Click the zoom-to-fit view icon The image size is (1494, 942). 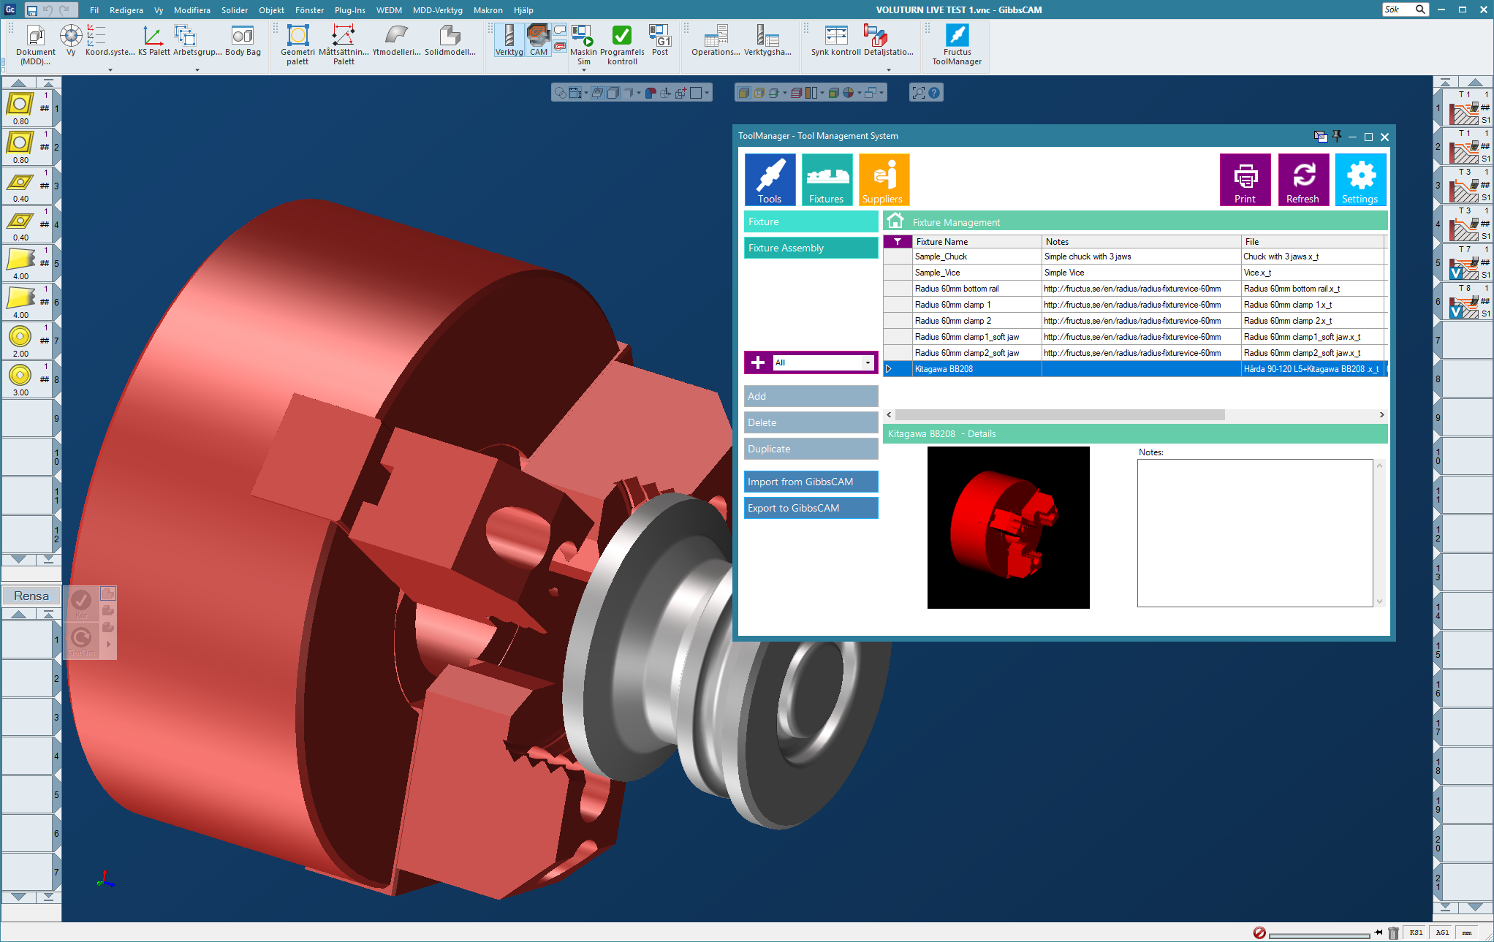[919, 92]
